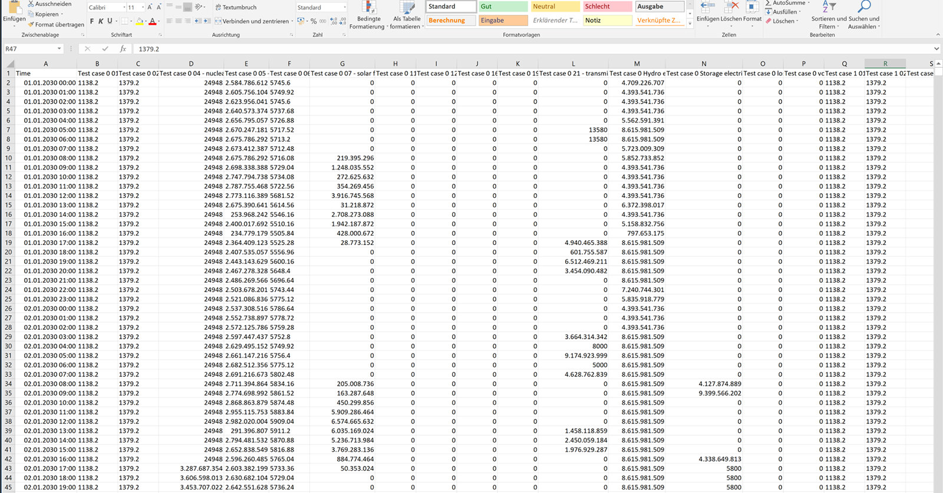943x493 pixels.
Task: Click Textumbruch button
Action: tap(236, 8)
